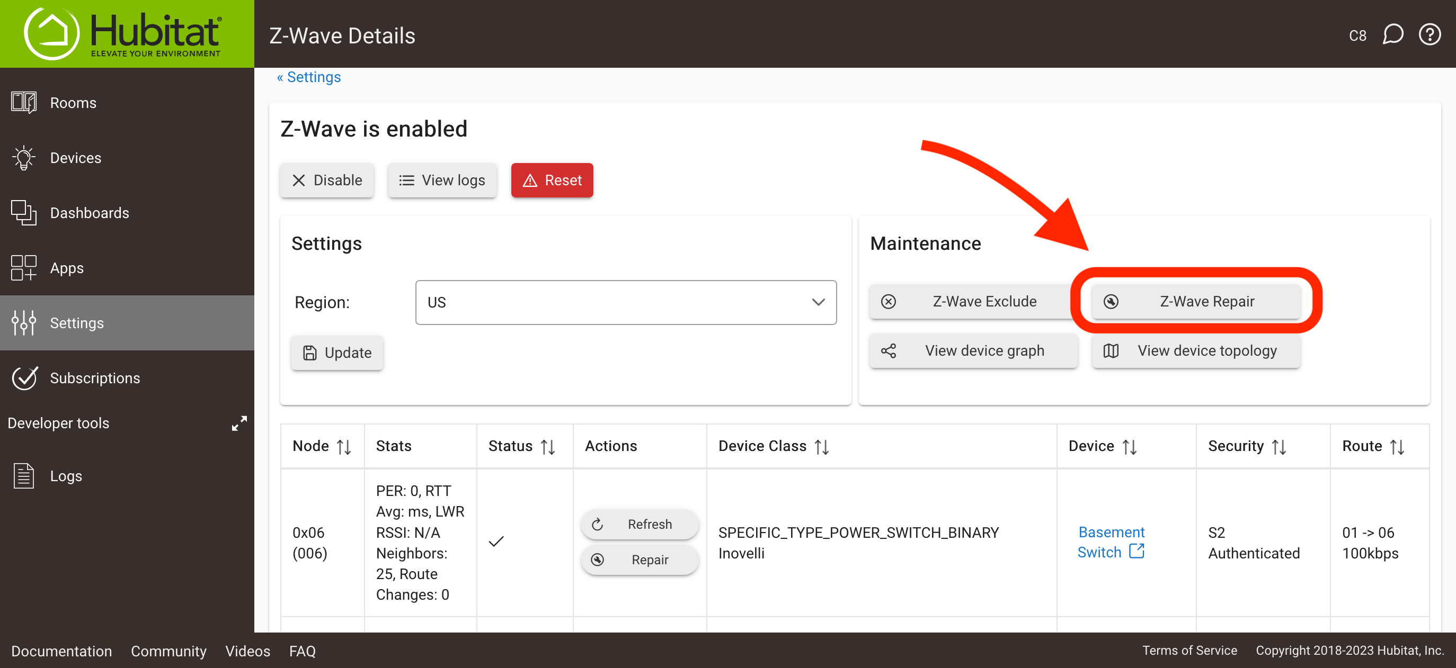Image resolution: width=1456 pixels, height=668 pixels.
Task: Sort table by Device Class column
Action: pyautogui.click(x=822, y=447)
